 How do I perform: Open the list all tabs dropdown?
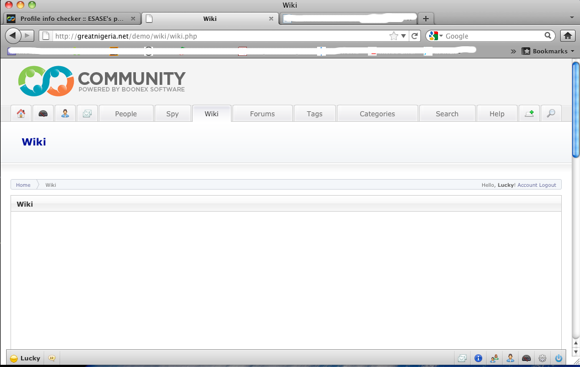click(x=572, y=17)
